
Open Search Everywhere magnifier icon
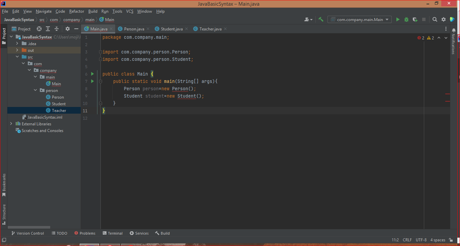click(435, 19)
